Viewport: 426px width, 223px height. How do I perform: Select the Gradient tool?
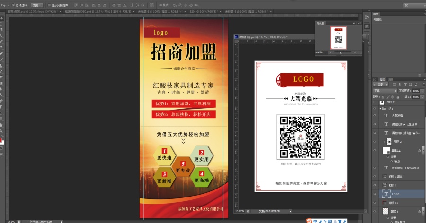1,83
